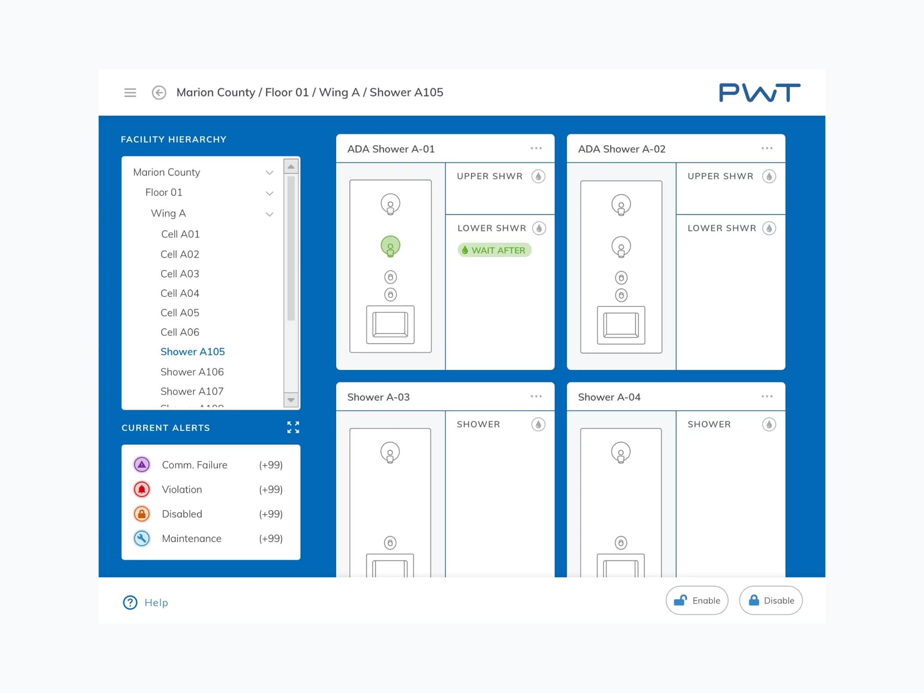Image resolution: width=924 pixels, height=693 pixels.
Task: Toggle the Upper Shwr water drop in A-01
Action: [538, 176]
